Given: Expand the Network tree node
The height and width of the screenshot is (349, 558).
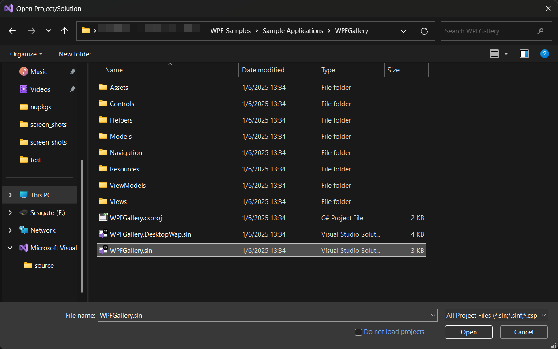Looking at the screenshot, I should click(10, 230).
